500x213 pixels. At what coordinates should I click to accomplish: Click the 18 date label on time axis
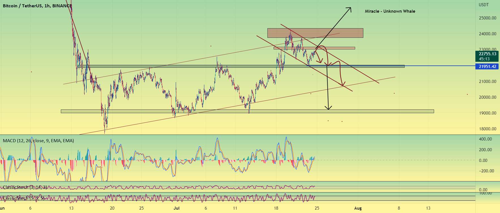tap(276, 208)
